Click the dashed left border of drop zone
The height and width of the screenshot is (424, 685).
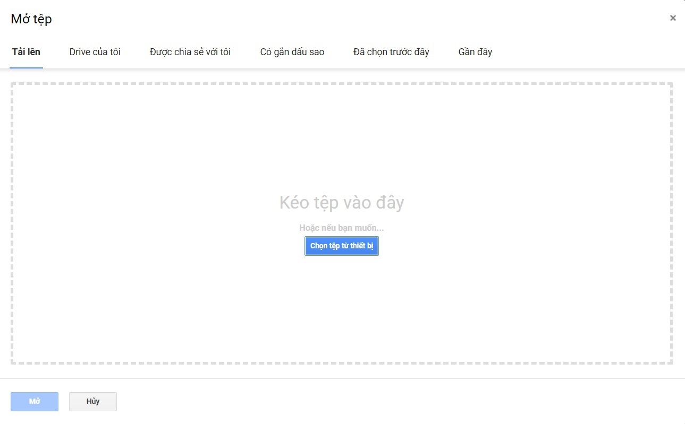coord(12,223)
